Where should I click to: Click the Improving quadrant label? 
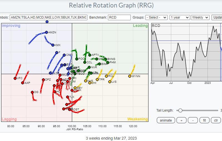(x=11, y=26)
